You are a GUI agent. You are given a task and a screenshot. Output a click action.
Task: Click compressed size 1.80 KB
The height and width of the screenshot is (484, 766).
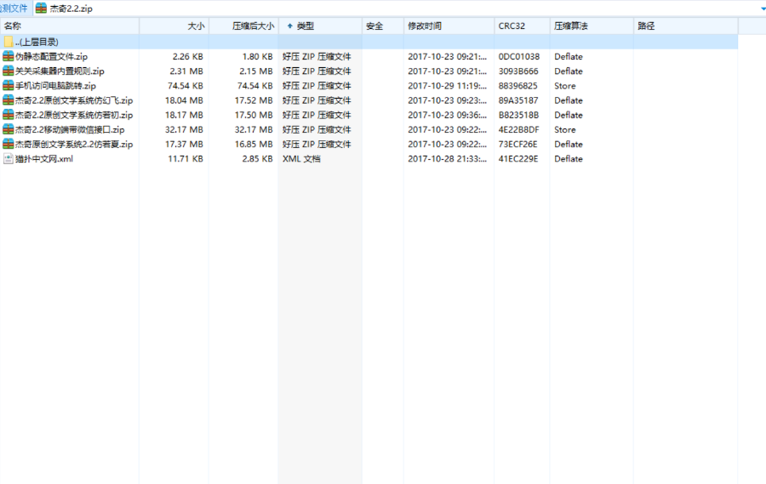[x=257, y=57]
